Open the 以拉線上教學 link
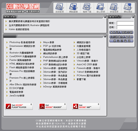This screenshot has width=138, height=131. pyautogui.click(x=84, y=57)
